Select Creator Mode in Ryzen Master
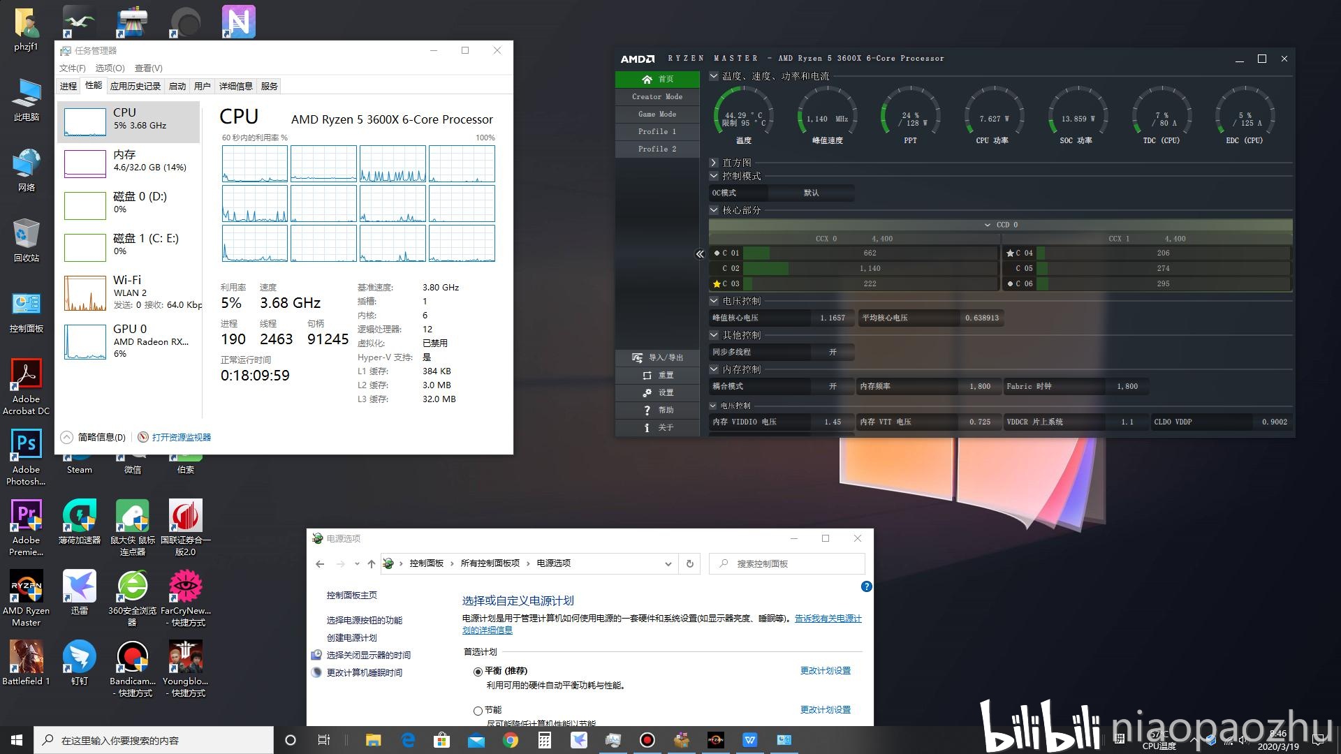Viewport: 1341px width, 754px height. [x=657, y=97]
